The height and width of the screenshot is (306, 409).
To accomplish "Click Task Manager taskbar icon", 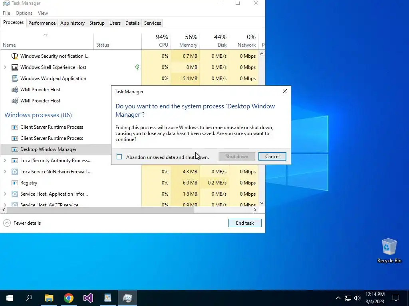I will pyautogui.click(x=127, y=298).
